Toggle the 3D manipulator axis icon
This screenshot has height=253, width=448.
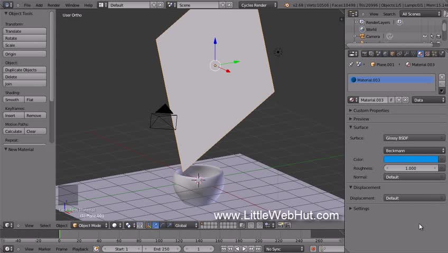click(148, 226)
